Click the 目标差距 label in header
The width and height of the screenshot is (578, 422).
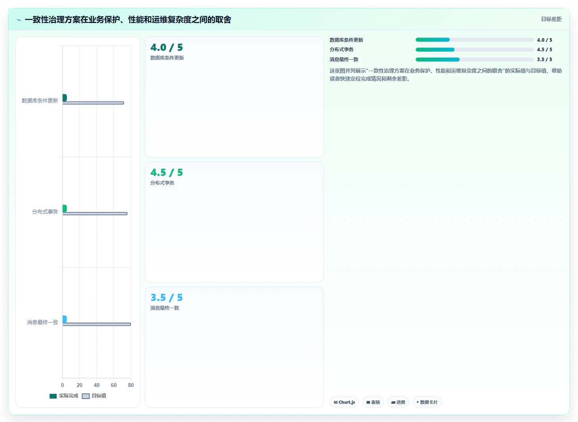point(551,19)
